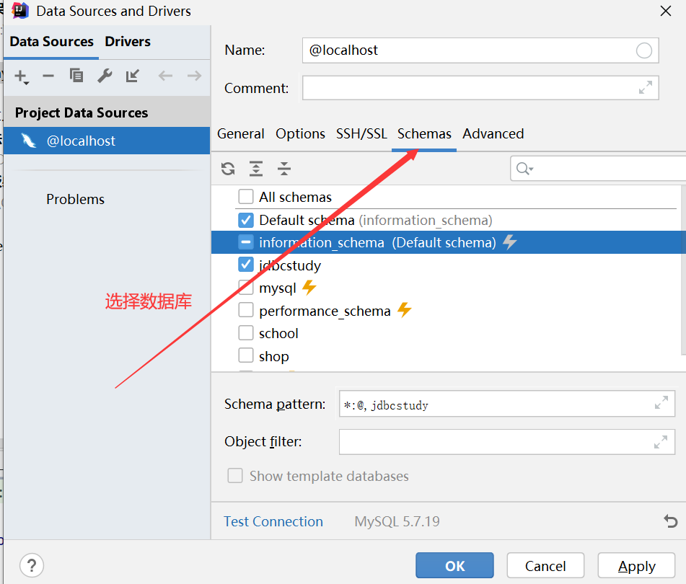This screenshot has height=584, width=686.
Task: Click the MySQL 5.7.19 version text
Action: (397, 521)
